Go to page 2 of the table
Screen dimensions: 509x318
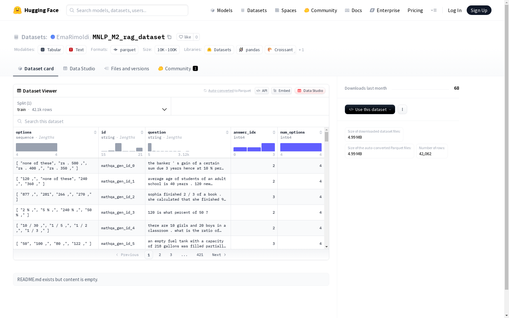[160, 255]
